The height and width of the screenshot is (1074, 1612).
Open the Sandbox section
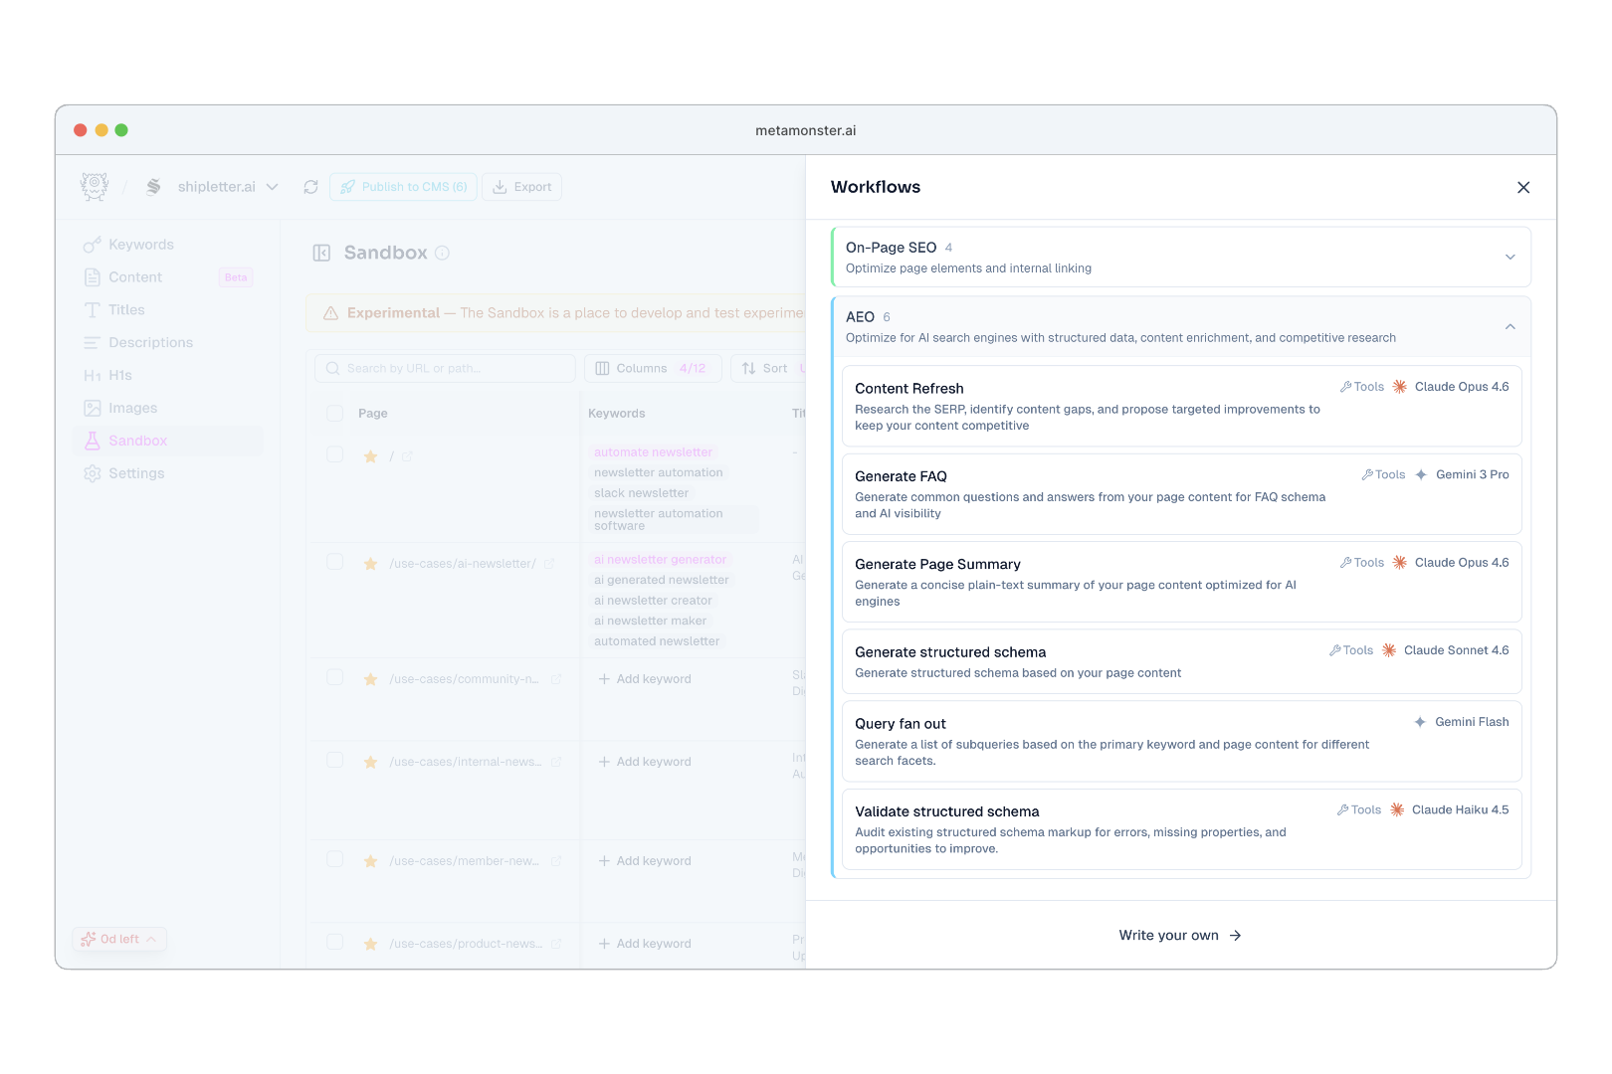(137, 440)
